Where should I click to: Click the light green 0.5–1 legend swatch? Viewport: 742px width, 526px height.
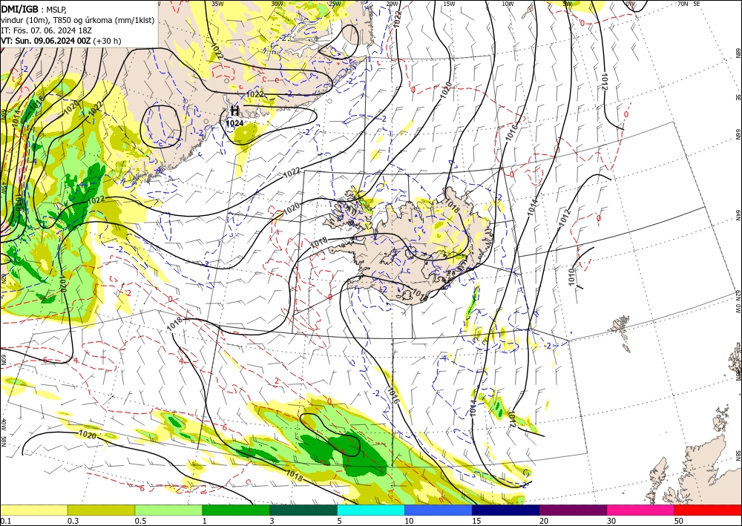click(168, 510)
